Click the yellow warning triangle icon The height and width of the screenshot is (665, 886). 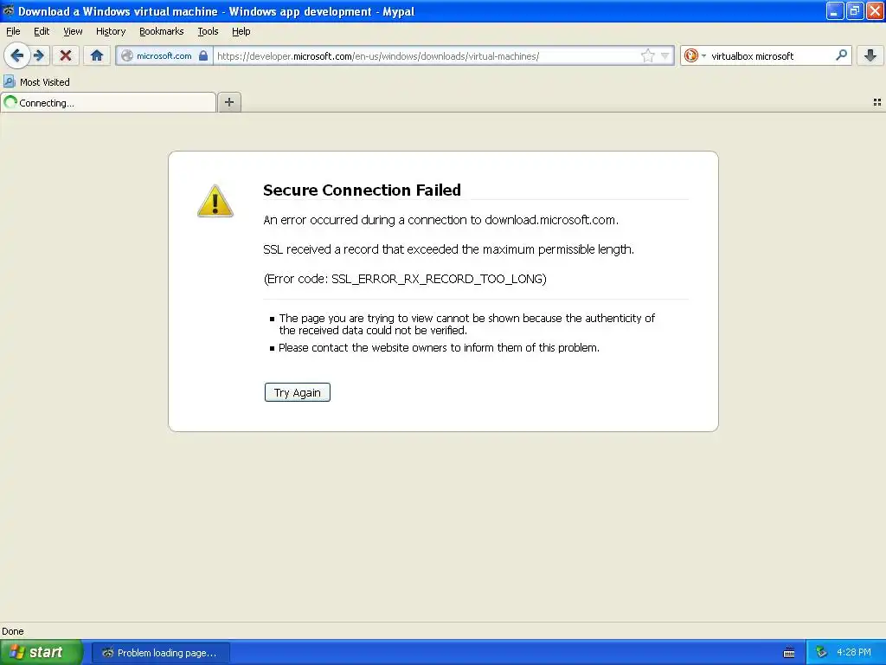(x=215, y=201)
